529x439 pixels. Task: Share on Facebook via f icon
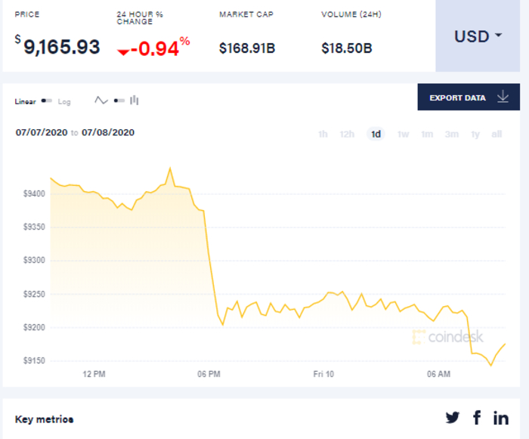pyautogui.click(x=477, y=417)
